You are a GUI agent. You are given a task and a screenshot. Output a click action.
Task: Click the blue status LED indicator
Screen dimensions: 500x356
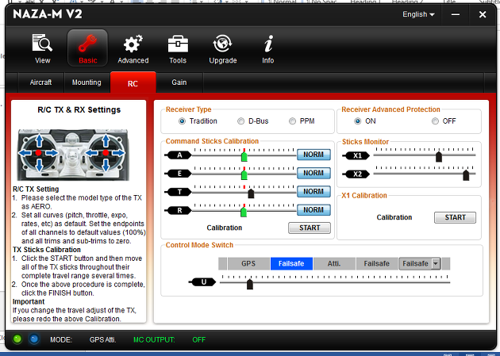(34, 339)
